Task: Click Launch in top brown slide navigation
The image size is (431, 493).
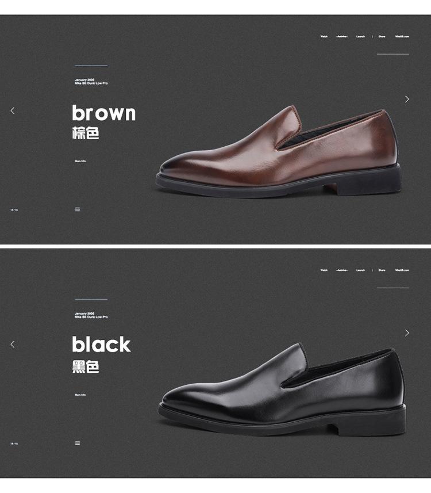Action: tap(361, 36)
